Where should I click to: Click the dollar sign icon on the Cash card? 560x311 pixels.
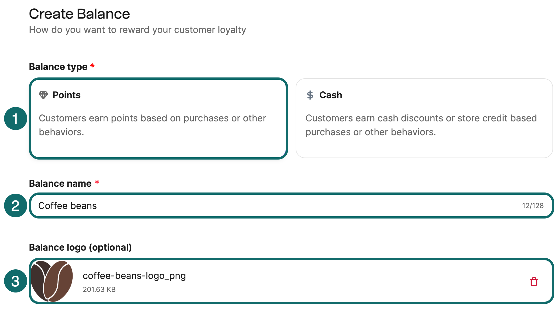(310, 95)
